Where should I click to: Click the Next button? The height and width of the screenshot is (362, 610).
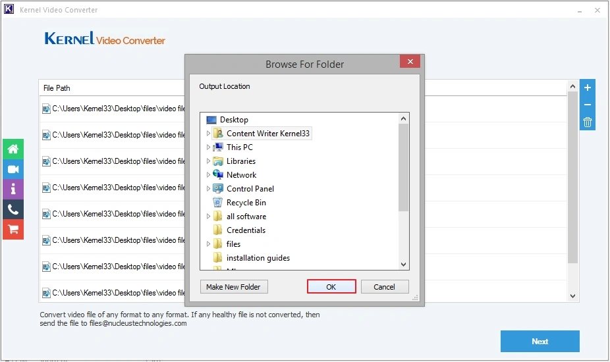pyautogui.click(x=540, y=341)
